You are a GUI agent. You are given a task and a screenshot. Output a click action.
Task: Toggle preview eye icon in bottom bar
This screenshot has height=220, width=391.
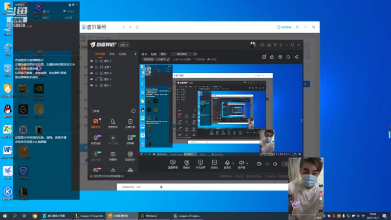tap(267, 164)
